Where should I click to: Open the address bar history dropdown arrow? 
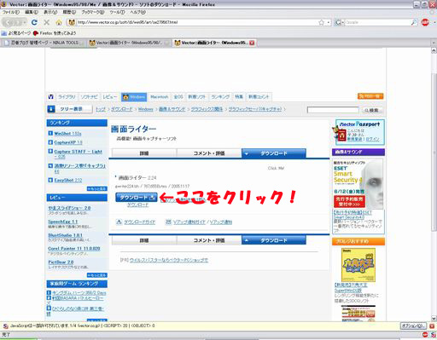(x=329, y=22)
